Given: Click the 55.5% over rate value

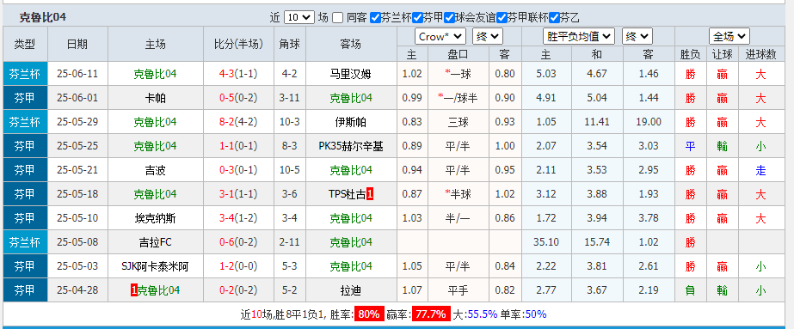Looking at the screenshot, I should tap(482, 314).
